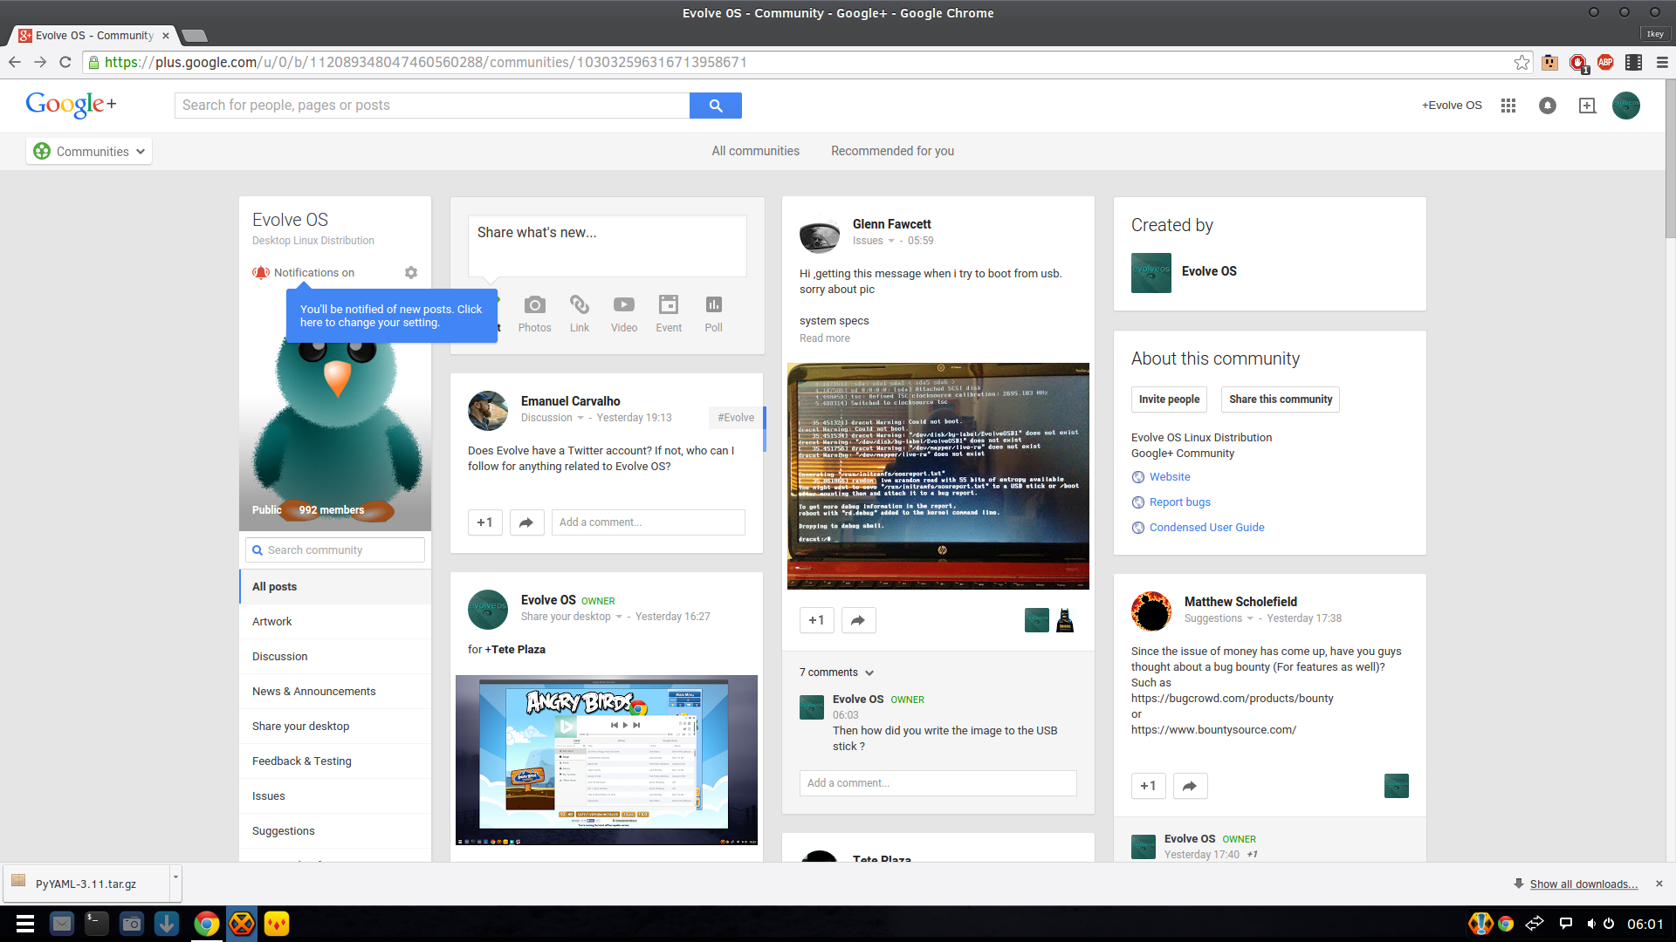Click Read more on Glenn's post

click(x=824, y=338)
